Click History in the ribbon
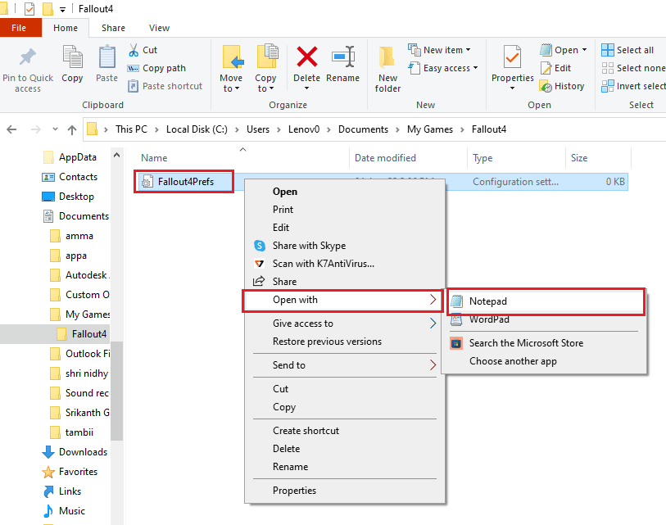The height and width of the screenshot is (525, 666). point(562,86)
